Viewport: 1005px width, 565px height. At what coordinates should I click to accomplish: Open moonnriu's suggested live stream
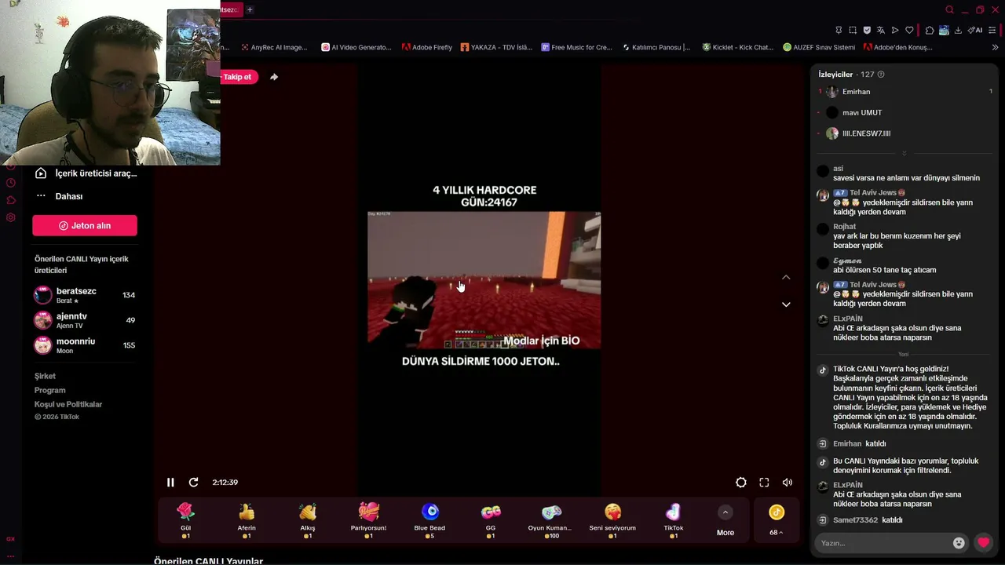(85, 345)
